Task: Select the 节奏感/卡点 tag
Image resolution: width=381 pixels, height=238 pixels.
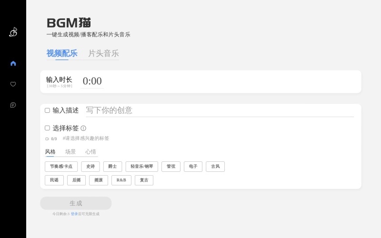Action: click(x=61, y=167)
